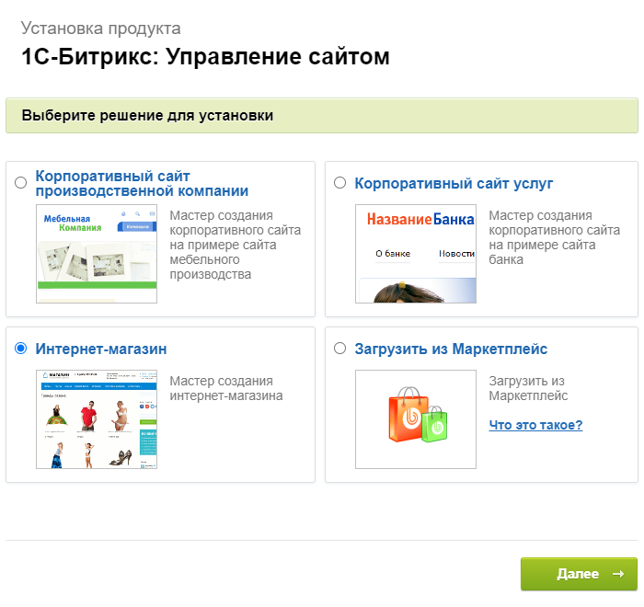644x607 pixels.
Task: Select the "Интернет-магазин" radio button
Action: click(x=20, y=349)
